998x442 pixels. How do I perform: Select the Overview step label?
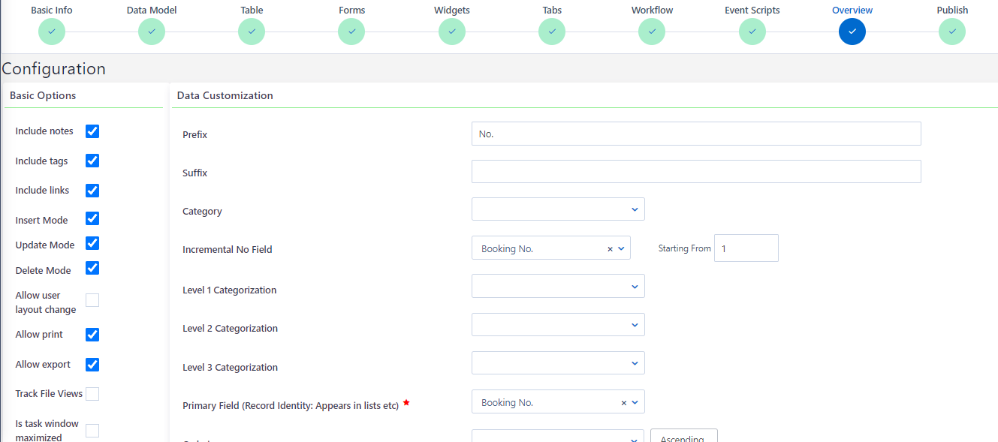852,11
